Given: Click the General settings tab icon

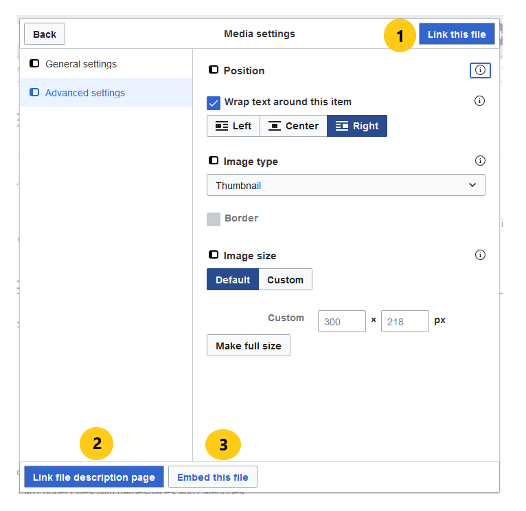Looking at the screenshot, I should tap(34, 64).
